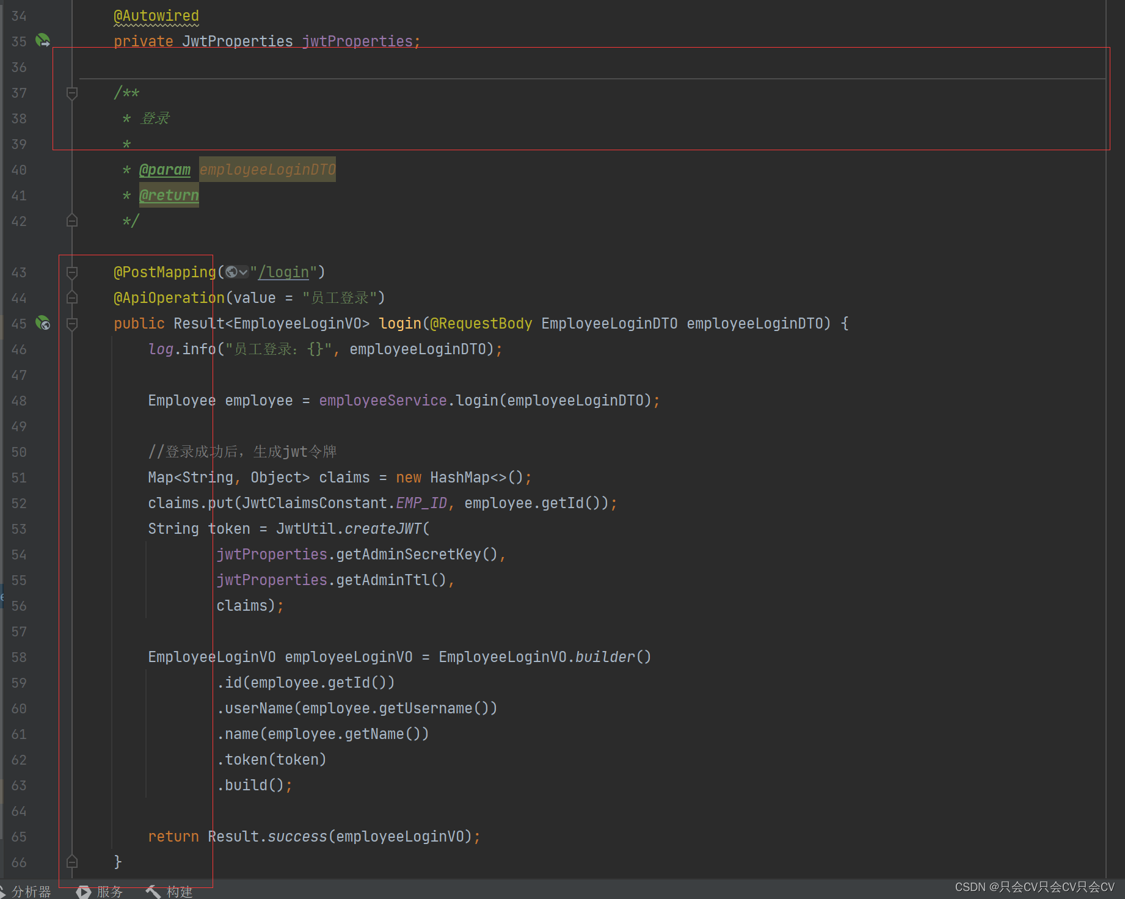This screenshot has height=899, width=1125.
Task: Click the web endpoint gutter icon beside login method
Action: 43,323
